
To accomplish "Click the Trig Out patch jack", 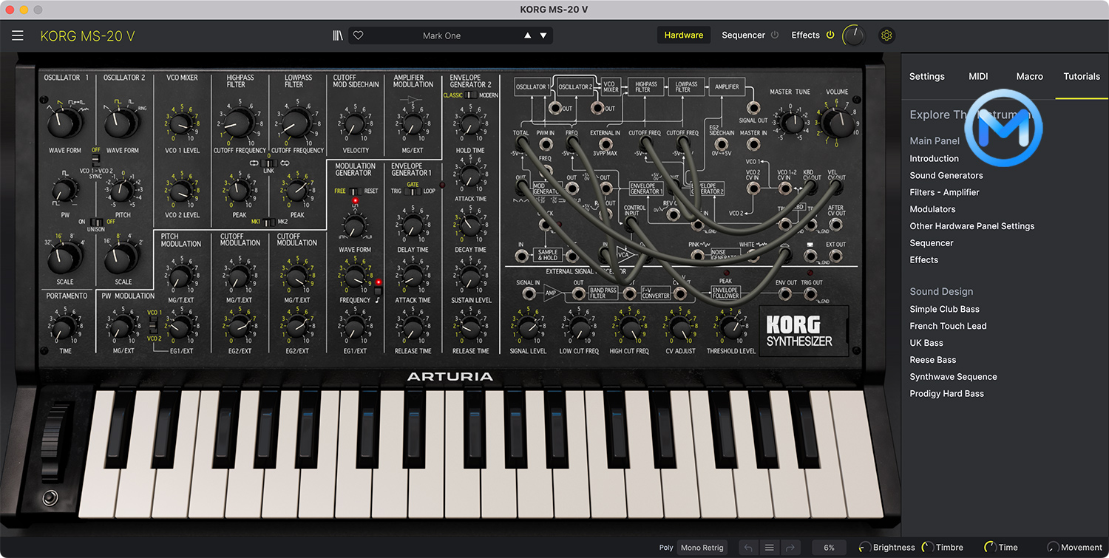I will (811, 293).
